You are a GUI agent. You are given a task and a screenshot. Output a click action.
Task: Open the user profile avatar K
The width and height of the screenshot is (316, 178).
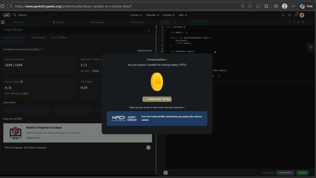pyautogui.click(x=302, y=15)
